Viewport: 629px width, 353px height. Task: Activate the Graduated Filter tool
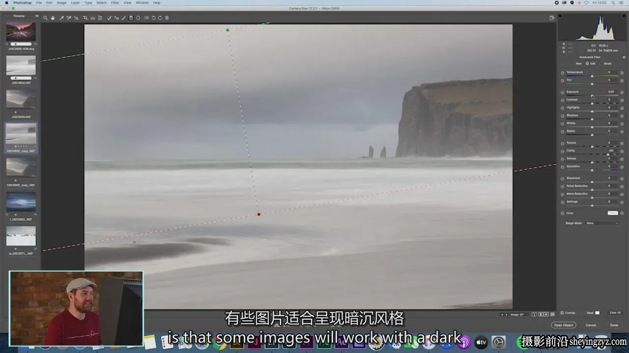(131, 18)
